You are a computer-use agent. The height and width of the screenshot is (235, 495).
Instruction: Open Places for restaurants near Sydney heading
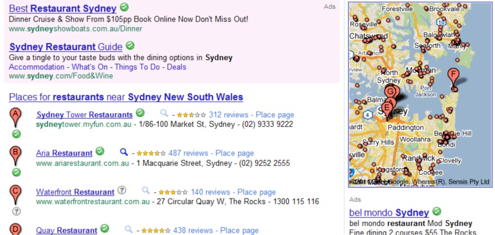126,97
